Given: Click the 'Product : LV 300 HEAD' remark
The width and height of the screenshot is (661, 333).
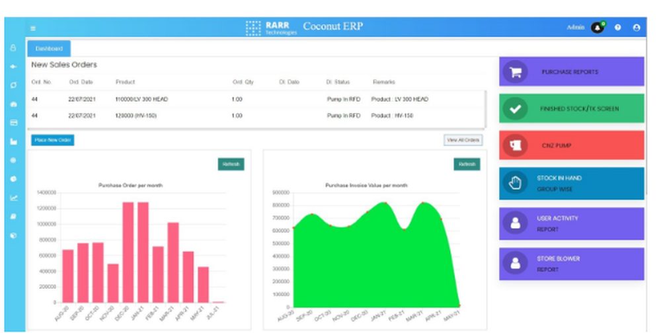Looking at the screenshot, I should (x=400, y=100).
